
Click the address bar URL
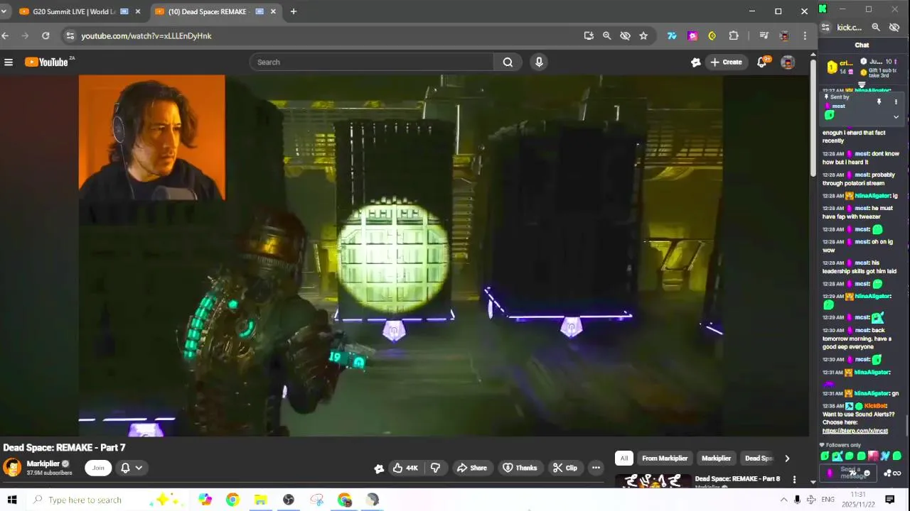146,35
